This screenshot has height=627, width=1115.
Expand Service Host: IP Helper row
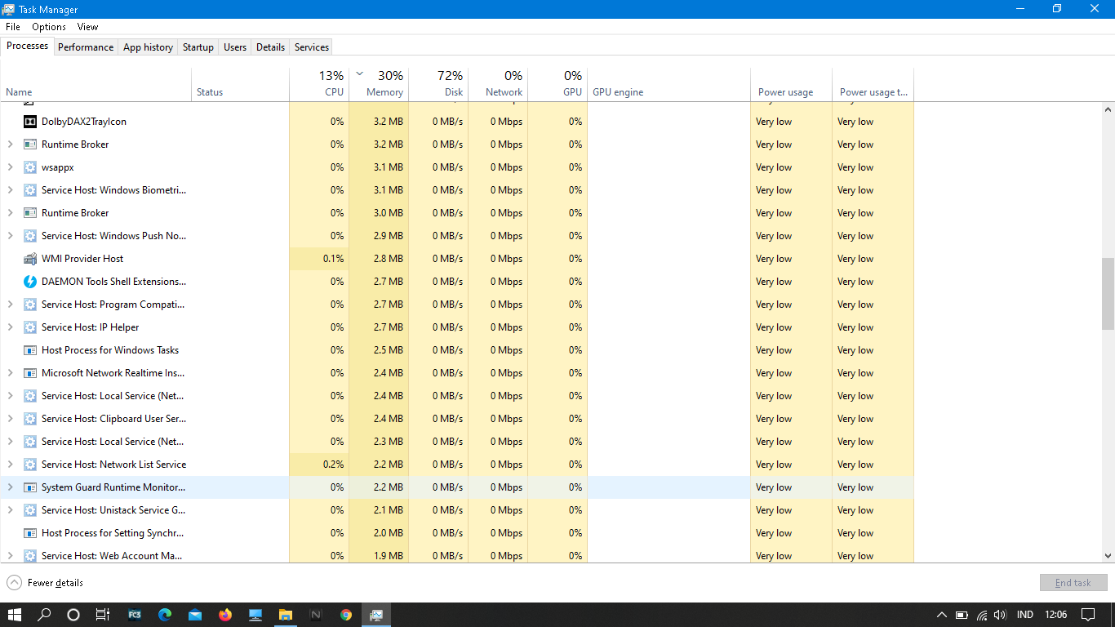click(10, 327)
